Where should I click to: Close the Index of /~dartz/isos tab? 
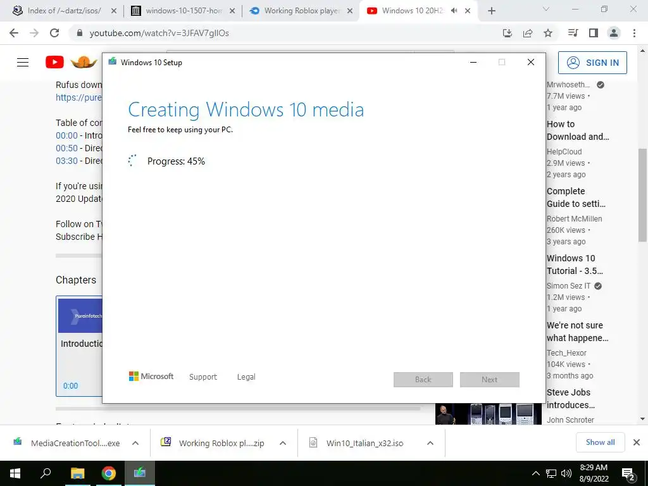(114, 11)
